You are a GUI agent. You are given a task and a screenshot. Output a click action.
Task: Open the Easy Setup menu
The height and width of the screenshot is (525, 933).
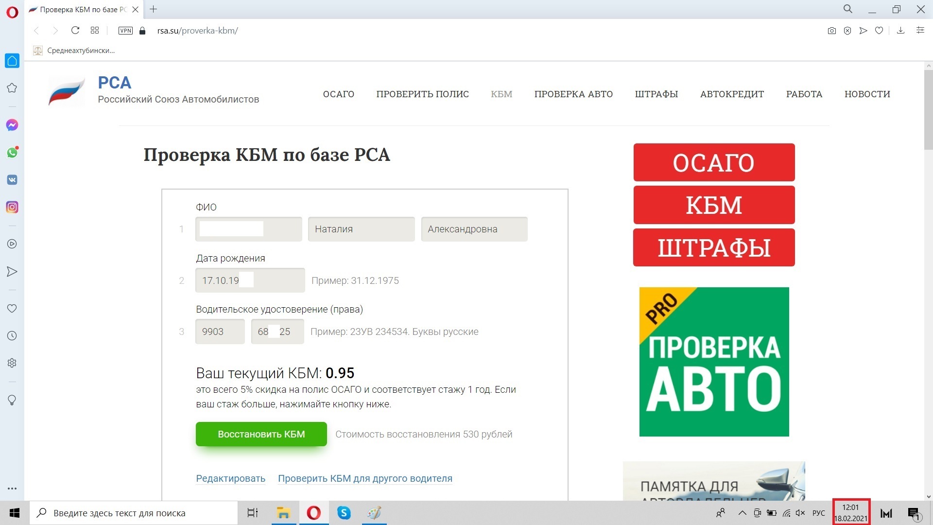[920, 31]
